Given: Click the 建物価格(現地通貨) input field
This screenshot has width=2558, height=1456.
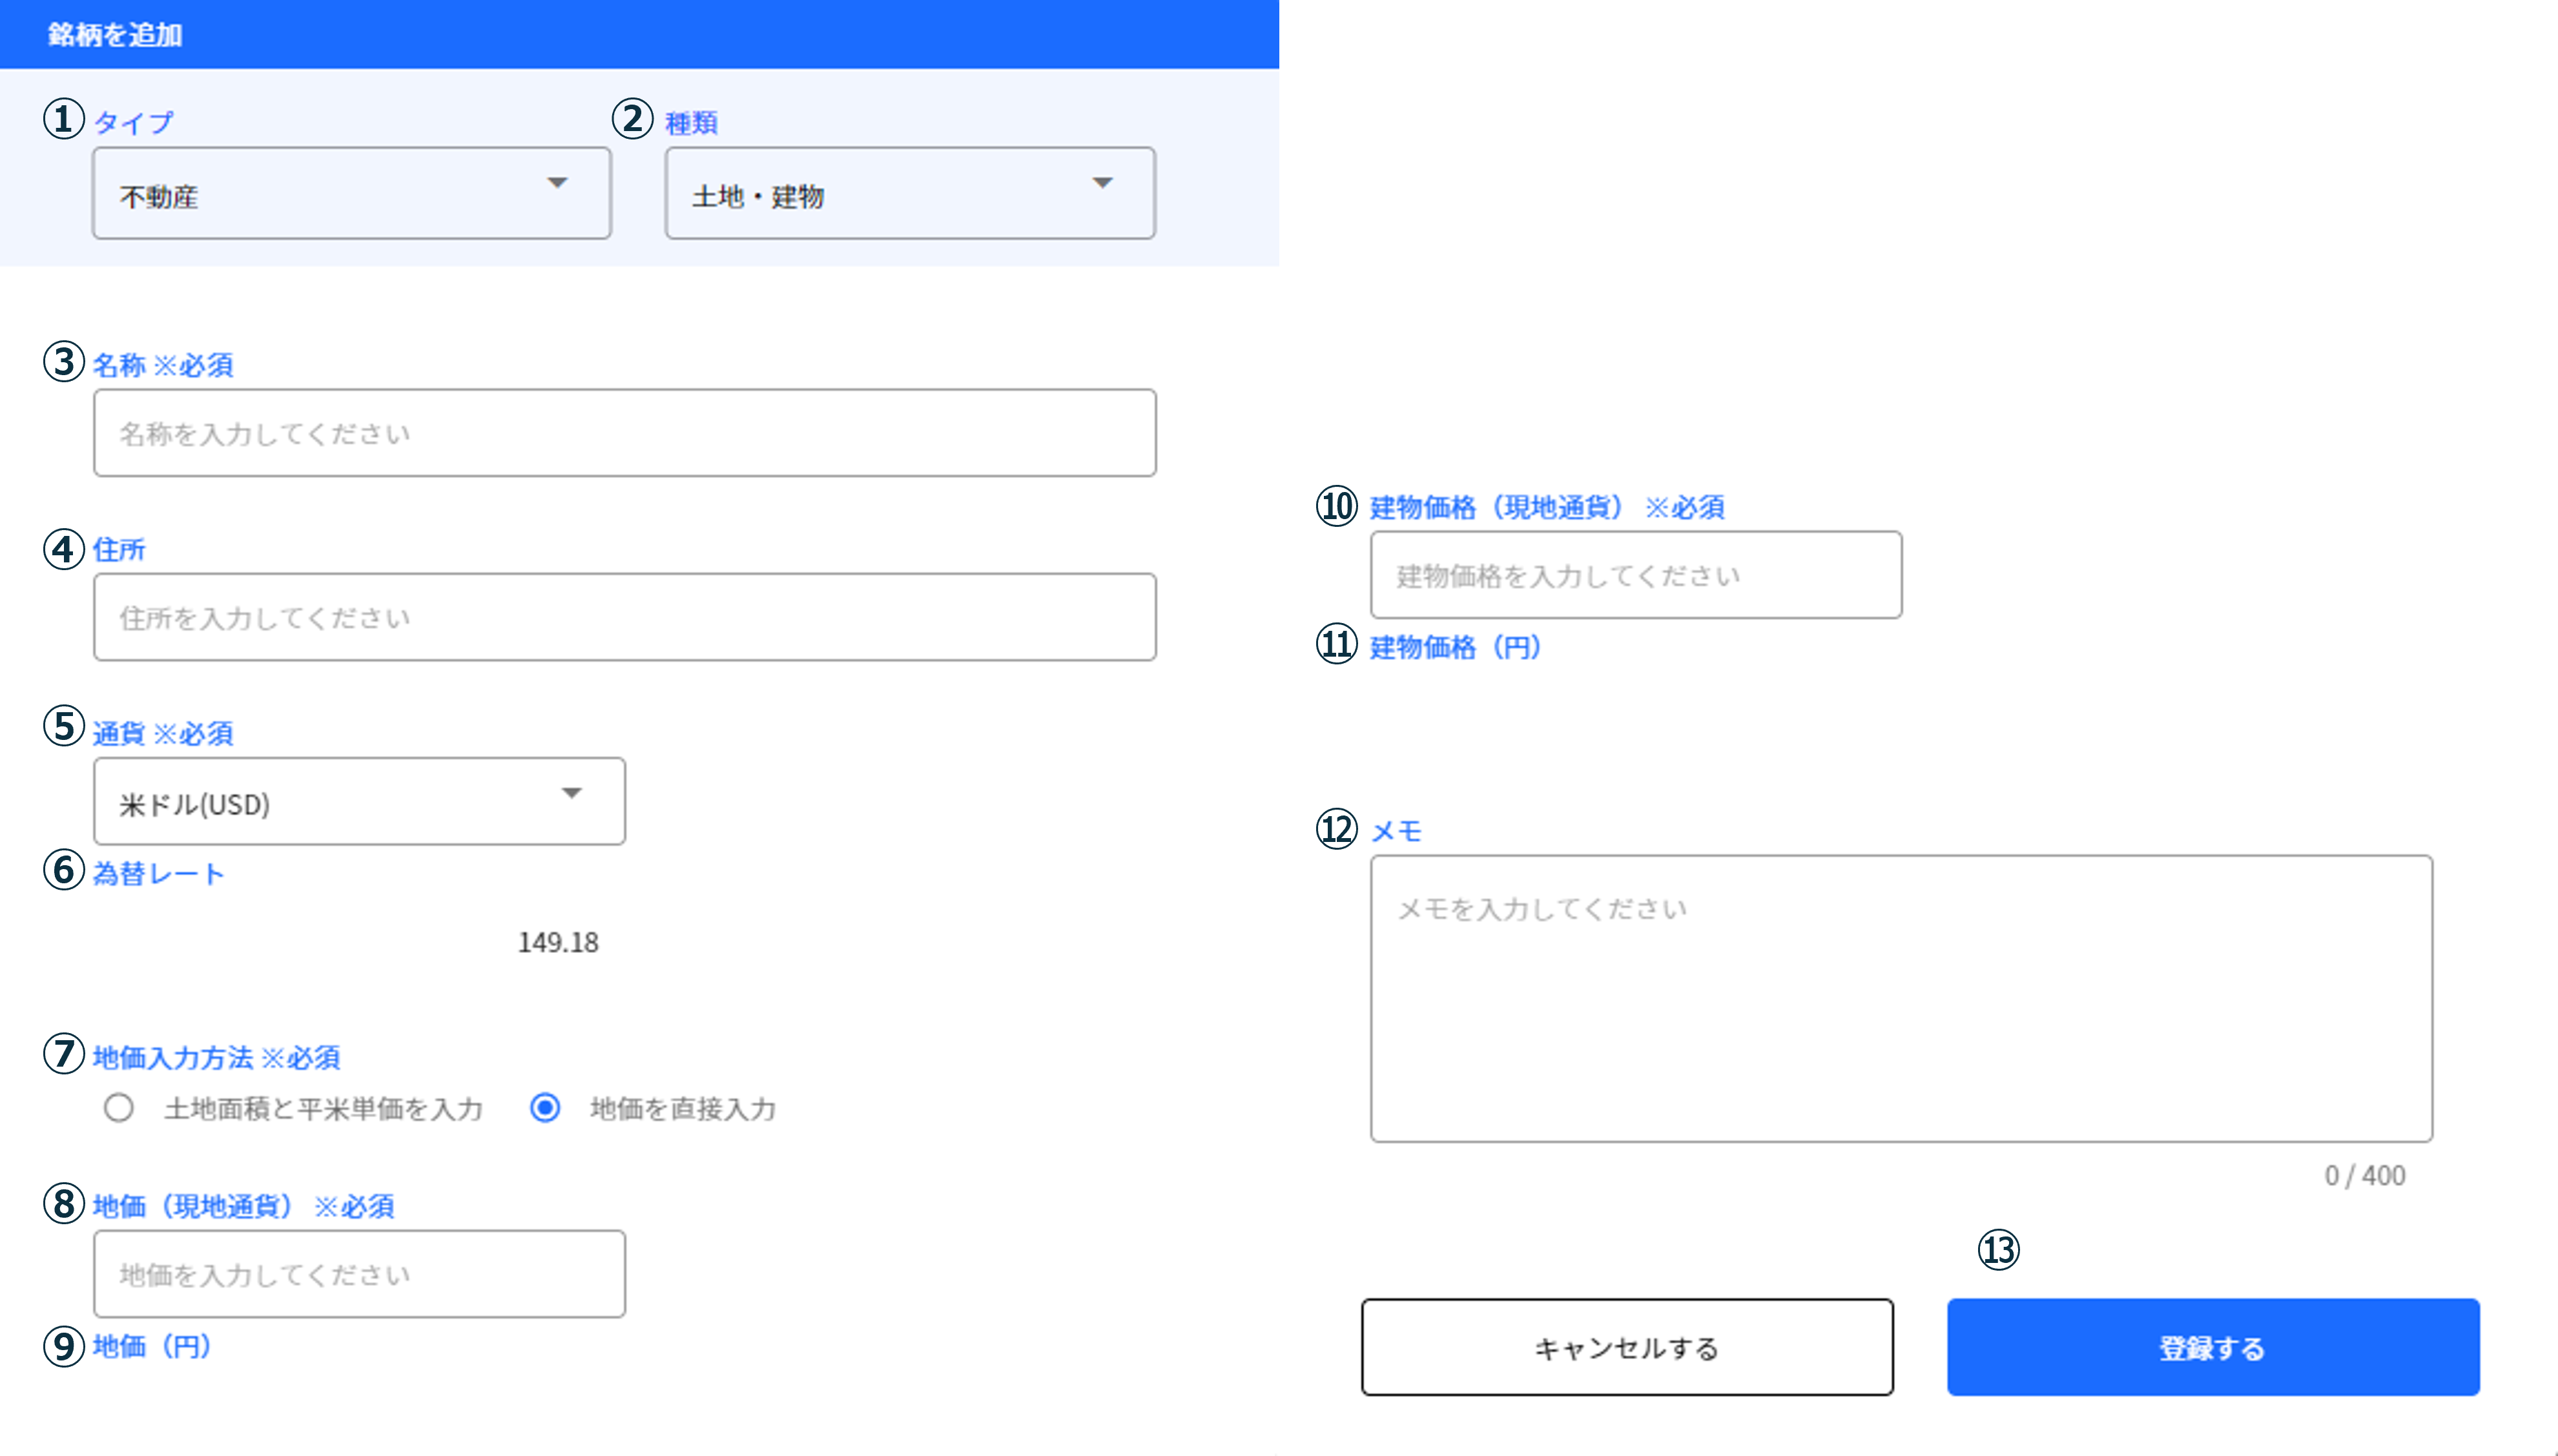Looking at the screenshot, I should (x=1635, y=575).
